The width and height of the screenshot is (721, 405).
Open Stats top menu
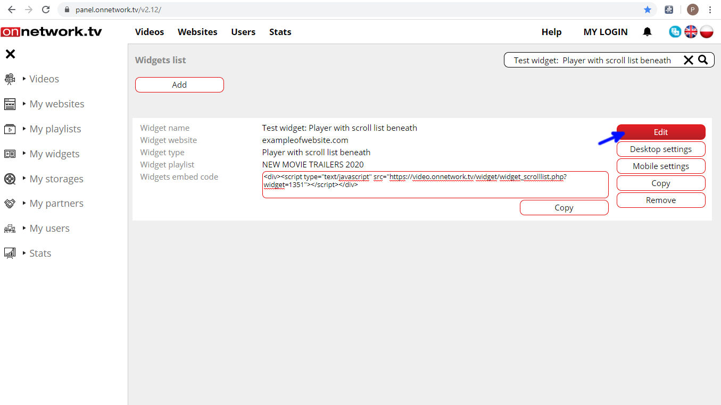(280, 32)
